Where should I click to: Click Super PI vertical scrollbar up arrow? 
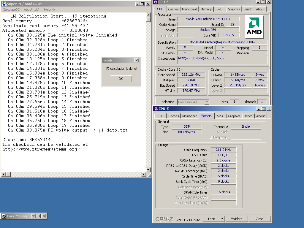[148, 15]
